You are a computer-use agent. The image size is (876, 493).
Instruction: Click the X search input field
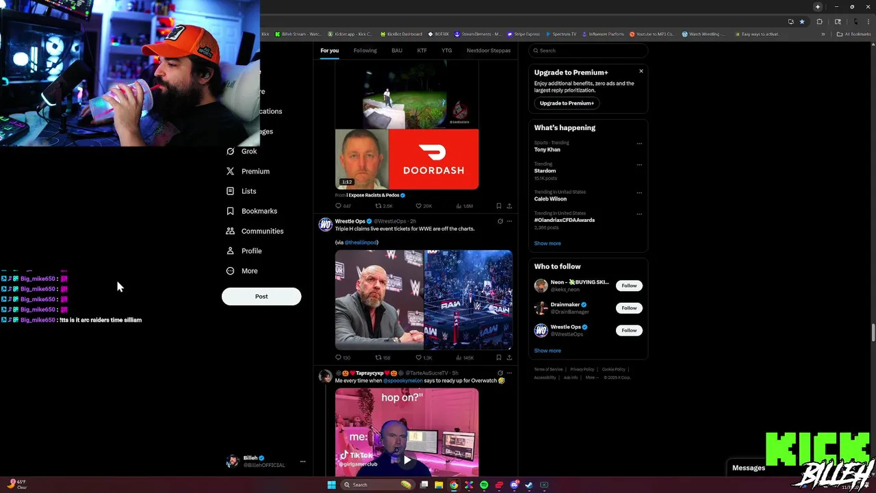point(588,51)
